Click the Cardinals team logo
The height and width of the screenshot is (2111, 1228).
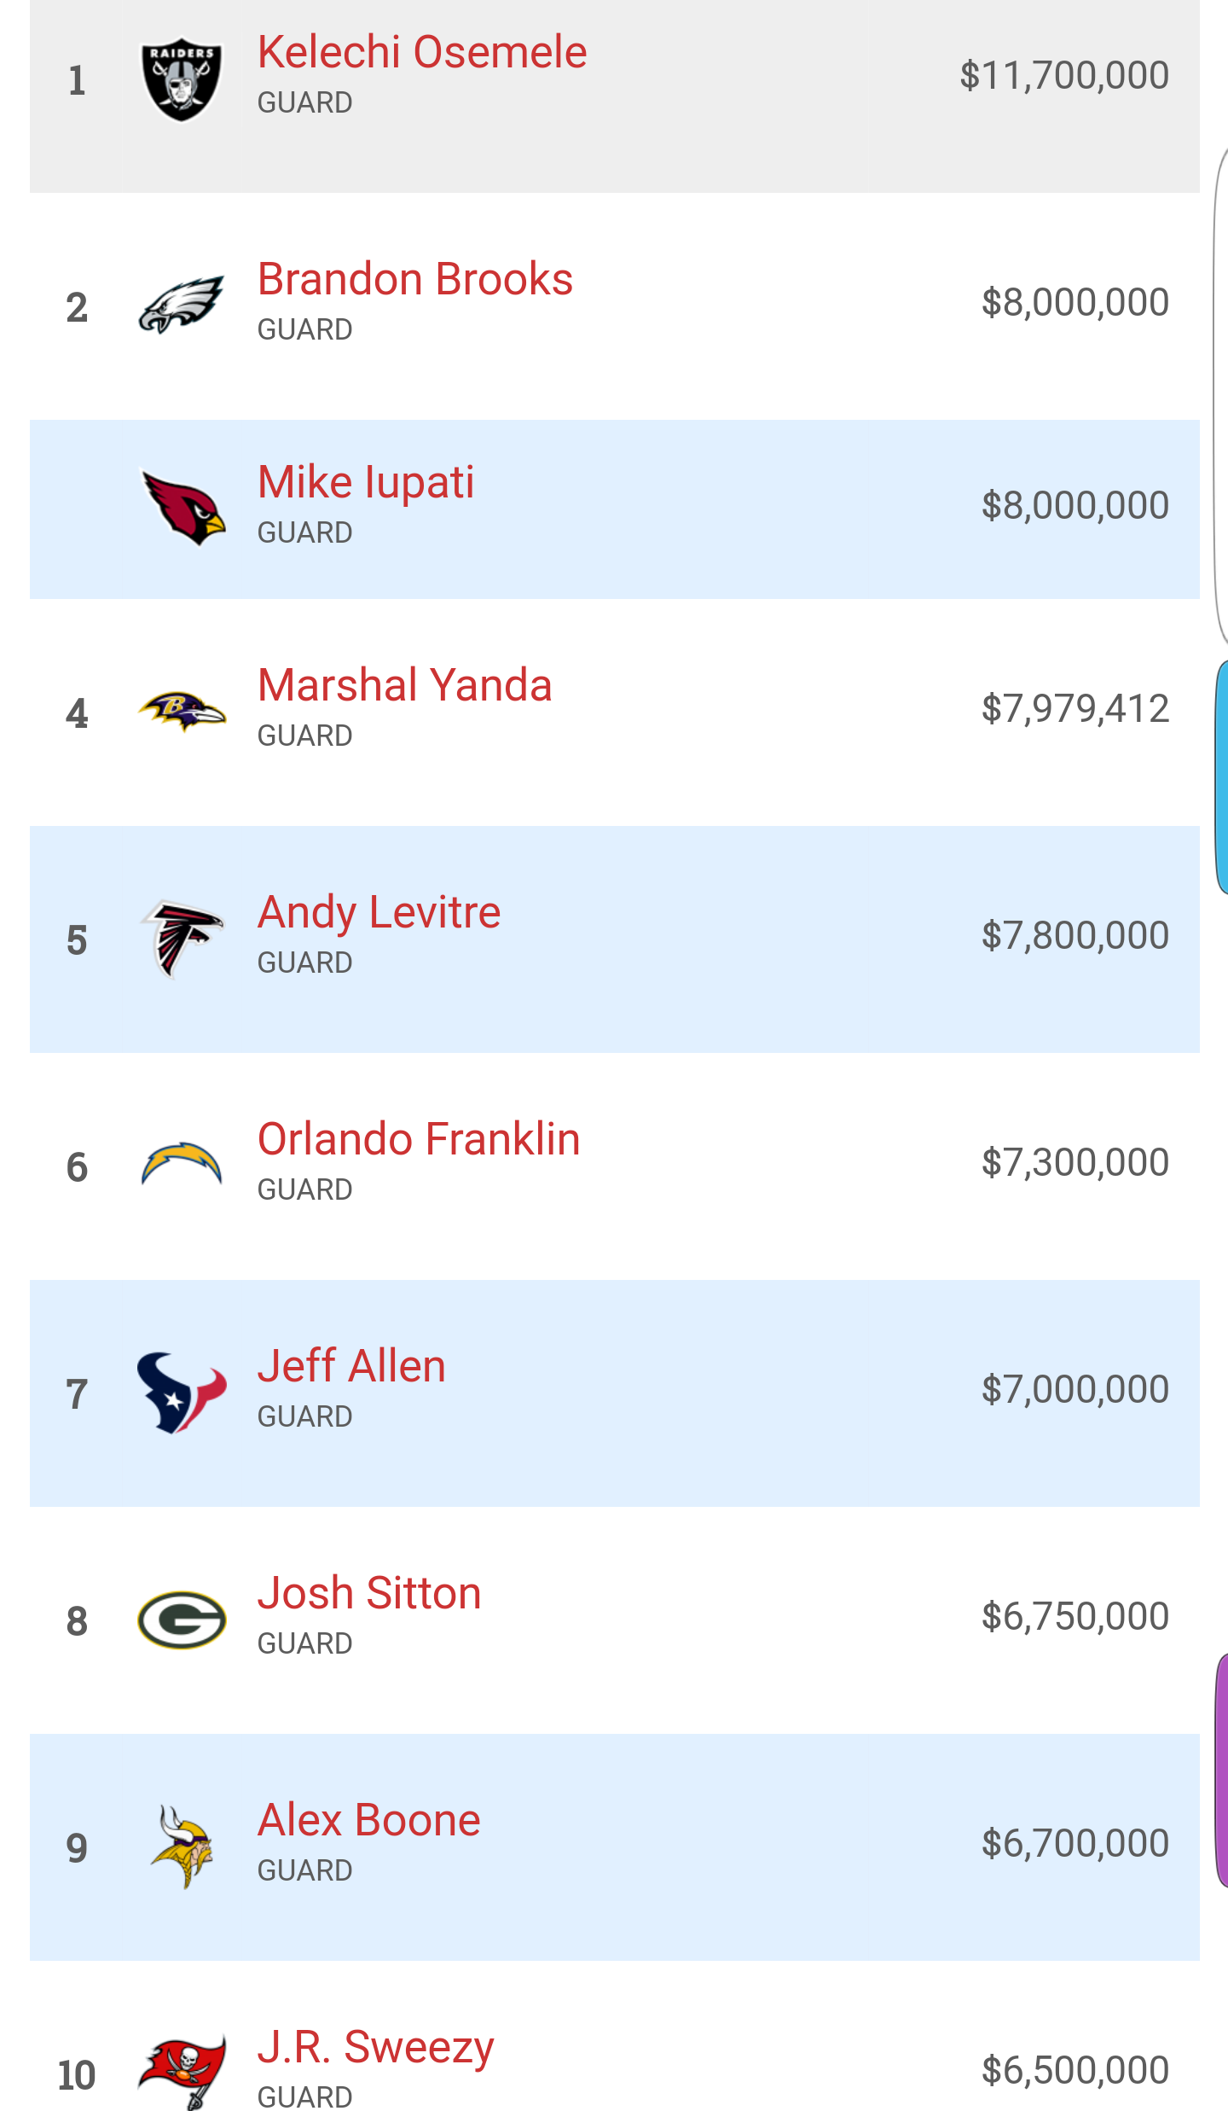point(182,508)
